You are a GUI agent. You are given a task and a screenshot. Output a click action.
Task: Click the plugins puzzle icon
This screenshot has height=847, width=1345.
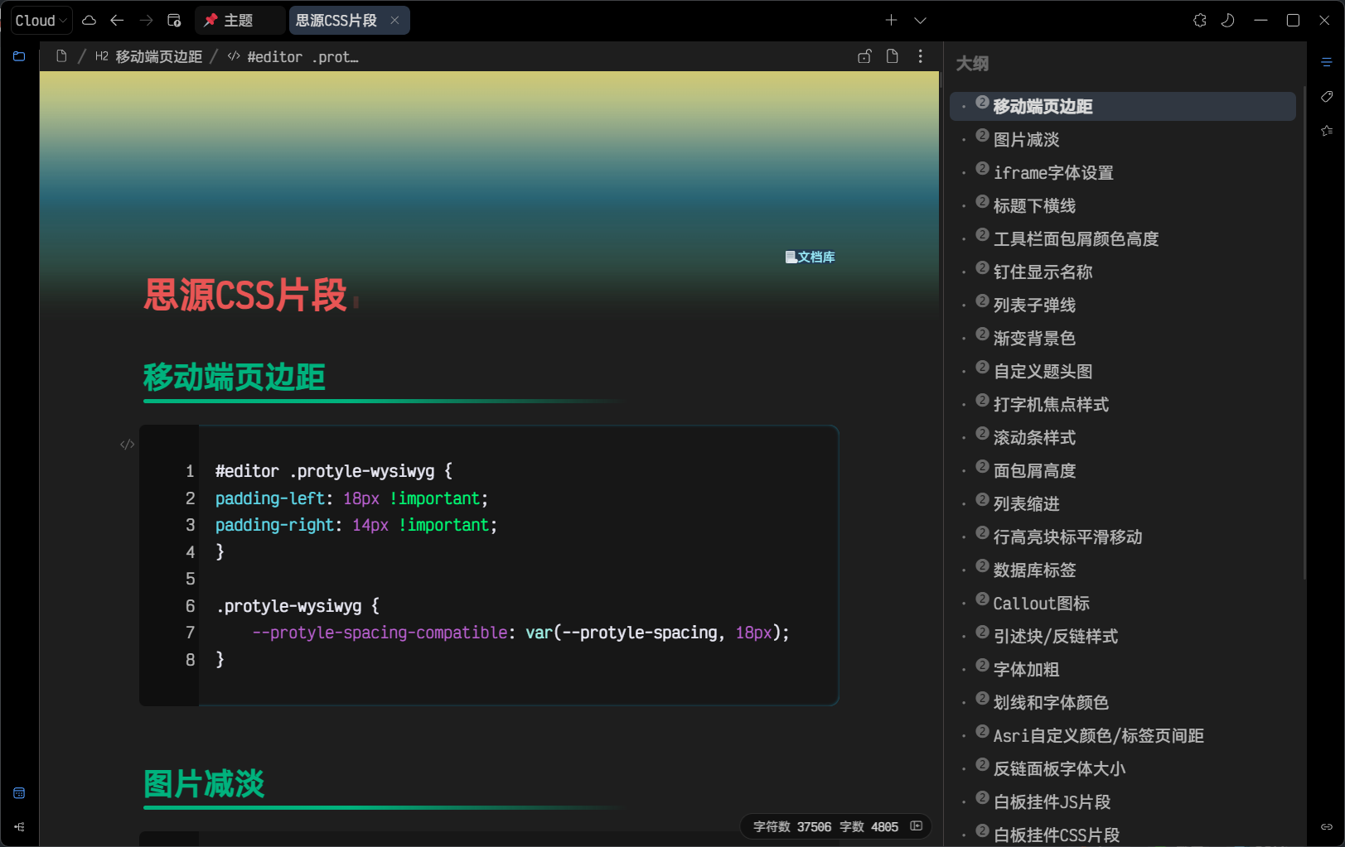1199,20
